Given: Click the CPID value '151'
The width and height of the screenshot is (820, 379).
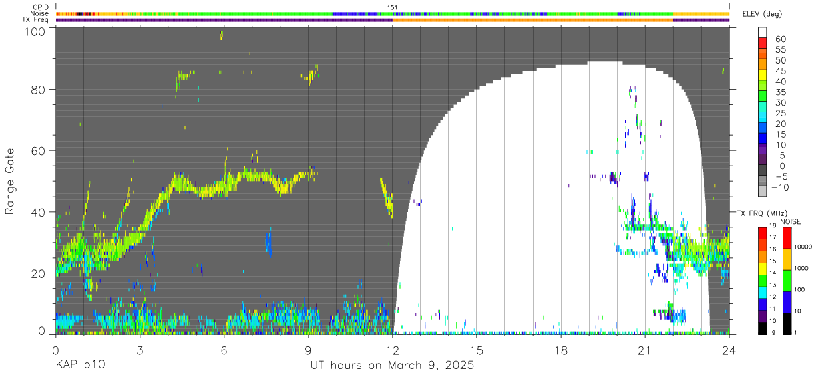Looking at the screenshot, I should click(x=393, y=7).
